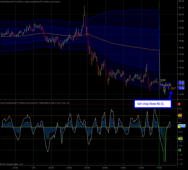188x170 pixels.
Task: Select the orange 0.5 level marker
Action: point(180,115)
